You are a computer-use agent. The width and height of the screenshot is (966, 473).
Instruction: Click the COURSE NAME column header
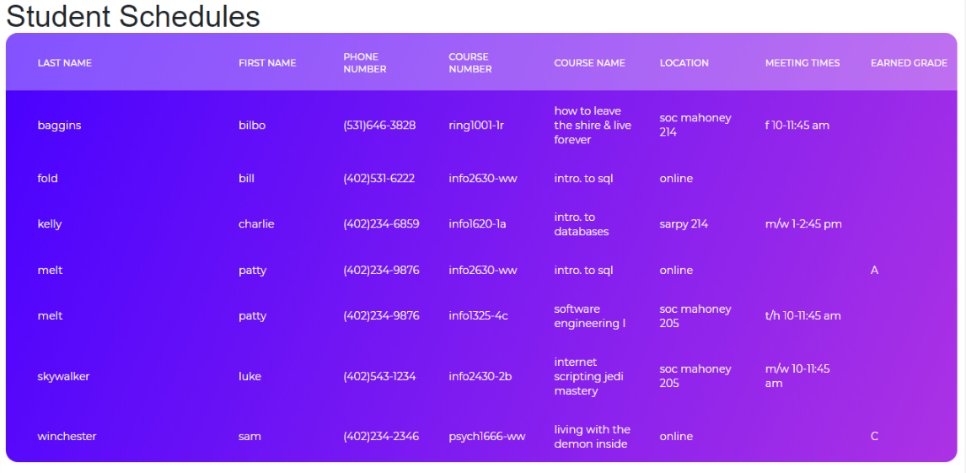coord(589,63)
